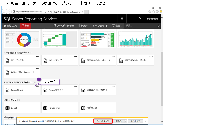203x125 pixels.
Task: Open the waterfall chart report thumbnail
Action: coord(60,39)
